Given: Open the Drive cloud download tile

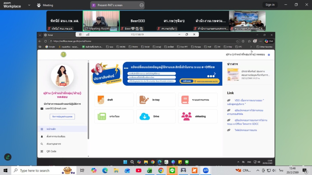Looking at the screenshot, I should (x=156, y=116).
